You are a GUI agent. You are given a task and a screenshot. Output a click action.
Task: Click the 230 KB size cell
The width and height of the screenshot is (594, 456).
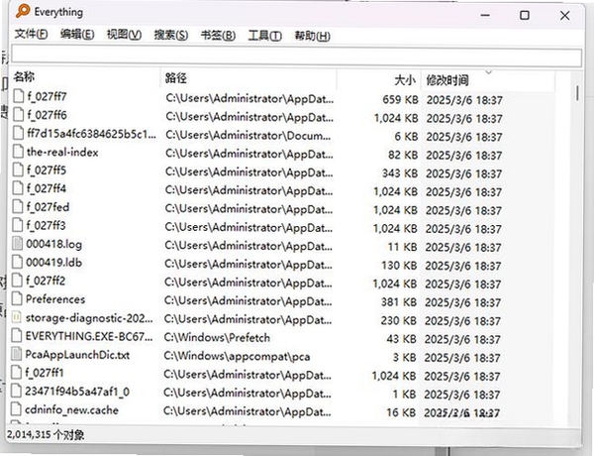click(399, 321)
